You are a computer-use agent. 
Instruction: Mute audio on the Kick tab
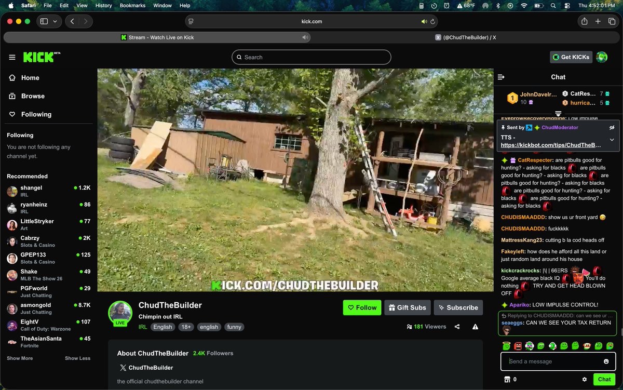305,37
